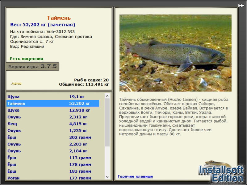Open the Меню link
The height and width of the screenshot is (185, 247).
[16, 84]
